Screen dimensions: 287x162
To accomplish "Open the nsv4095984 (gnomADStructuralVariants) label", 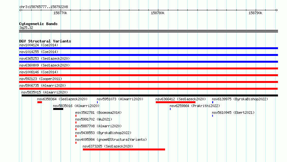I will tap(111, 139).
